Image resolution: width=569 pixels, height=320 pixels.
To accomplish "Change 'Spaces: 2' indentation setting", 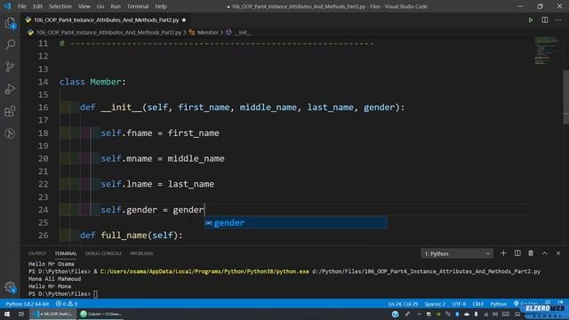I will 435,304.
